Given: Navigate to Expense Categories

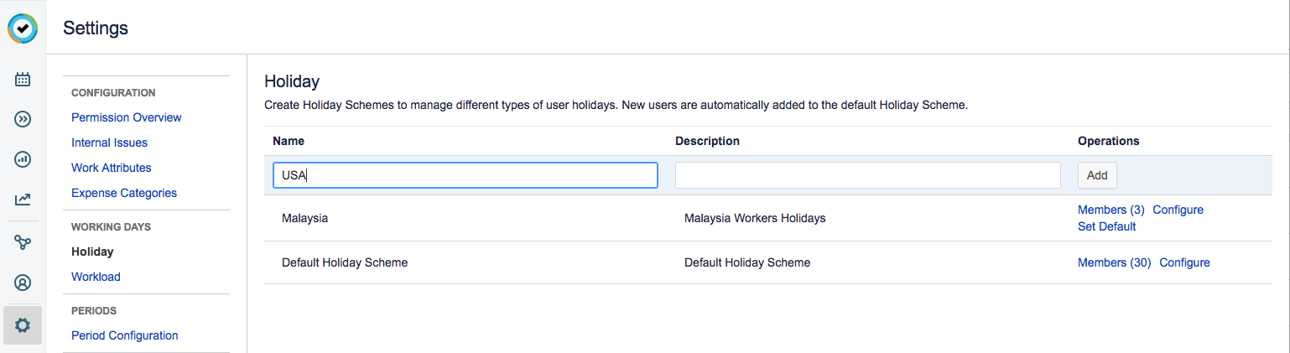Looking at the screenshot, I should point(123,193).
